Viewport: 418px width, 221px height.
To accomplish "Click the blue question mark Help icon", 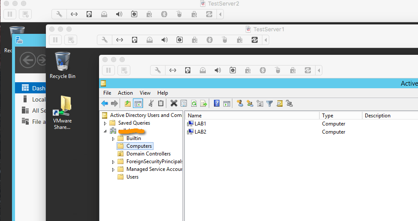I will pyautogui.click(x=217, y=103).
